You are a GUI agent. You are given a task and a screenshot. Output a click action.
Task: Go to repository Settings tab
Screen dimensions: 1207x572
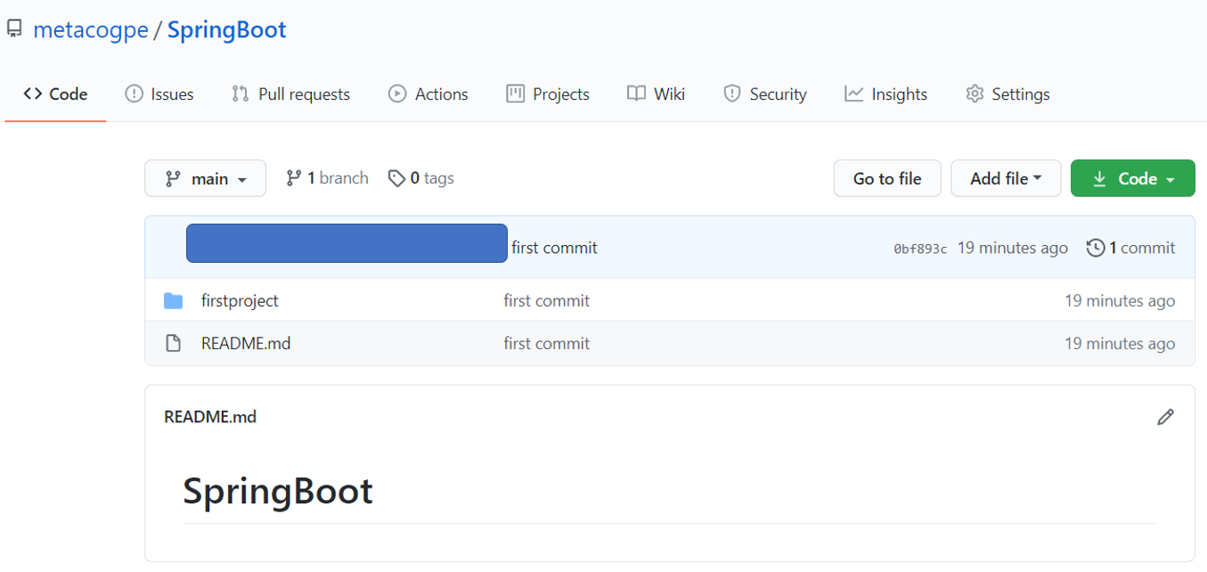[x=1007, y=94]
